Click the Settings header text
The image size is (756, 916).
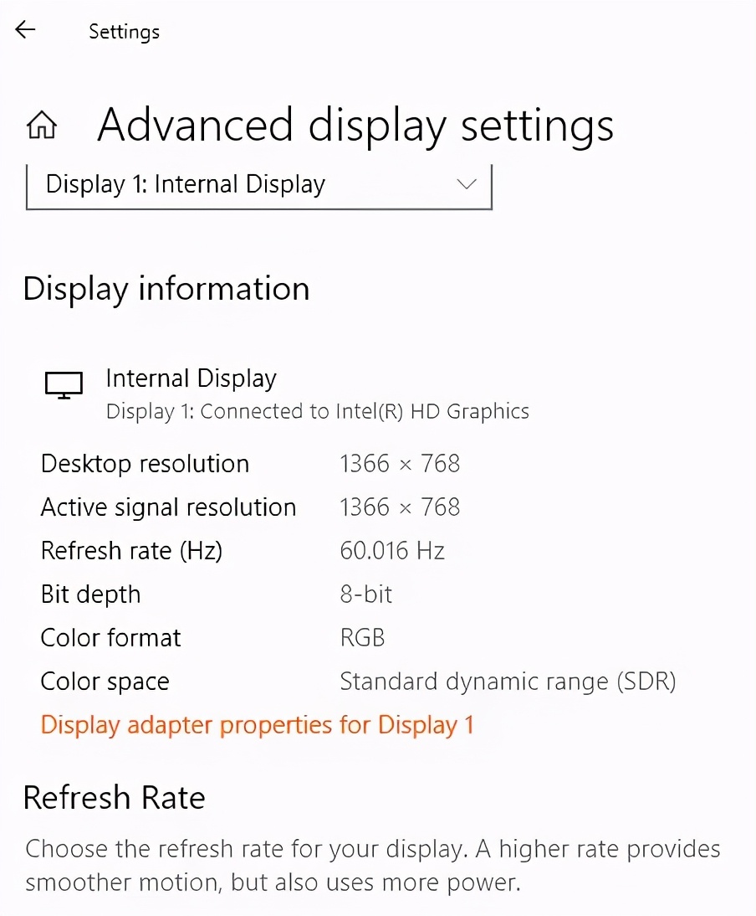pos(123,32)
